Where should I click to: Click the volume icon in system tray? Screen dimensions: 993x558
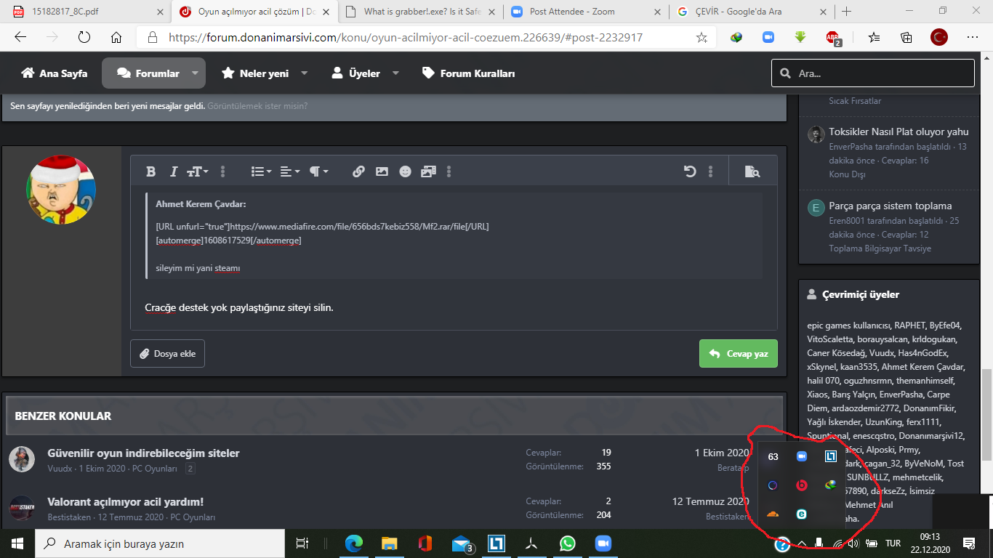853,543
